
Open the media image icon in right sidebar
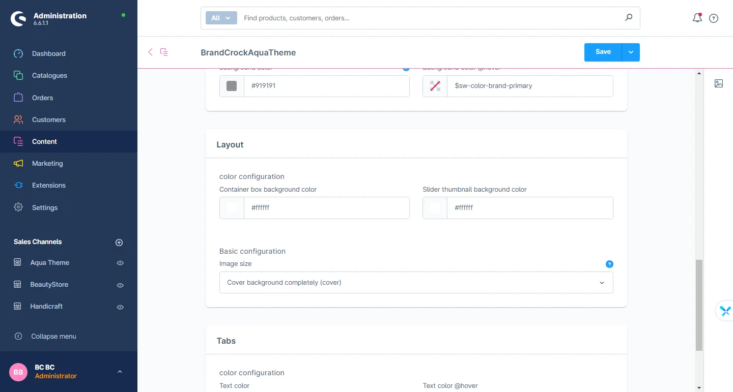pos(719,83)
